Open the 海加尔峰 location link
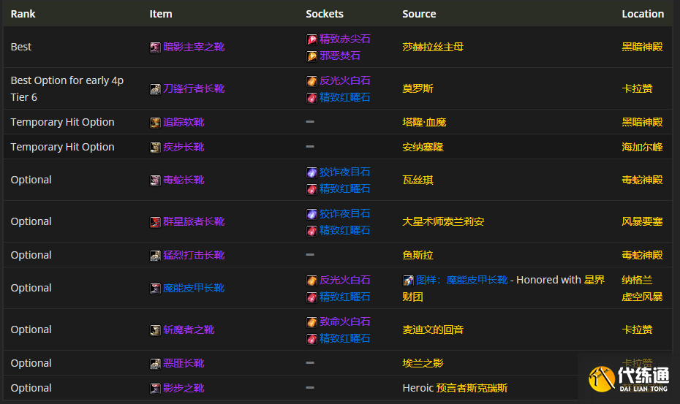Image resolution: width=680 pixels, height=404 pixels. click(x=642, y=147)
